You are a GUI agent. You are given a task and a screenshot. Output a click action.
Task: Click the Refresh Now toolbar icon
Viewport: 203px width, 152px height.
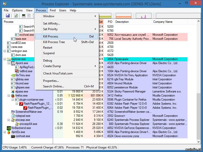(16, 16)
